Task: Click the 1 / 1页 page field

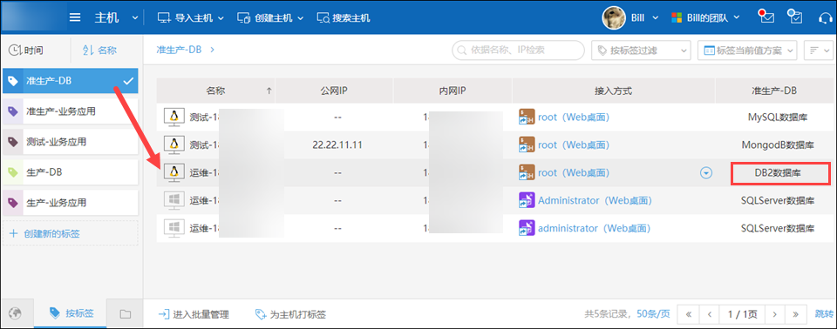Action: [x=742, y=314]
